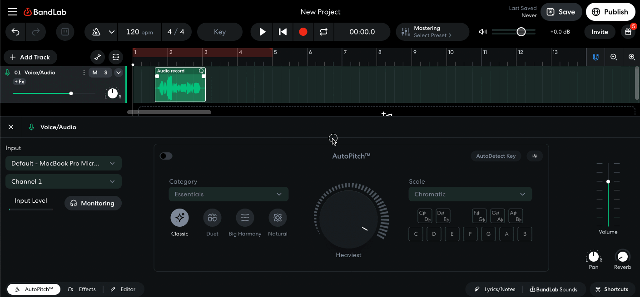Toggle loop cycle mode
Viewport: 640px width, 297px height.
pos(323,32)
